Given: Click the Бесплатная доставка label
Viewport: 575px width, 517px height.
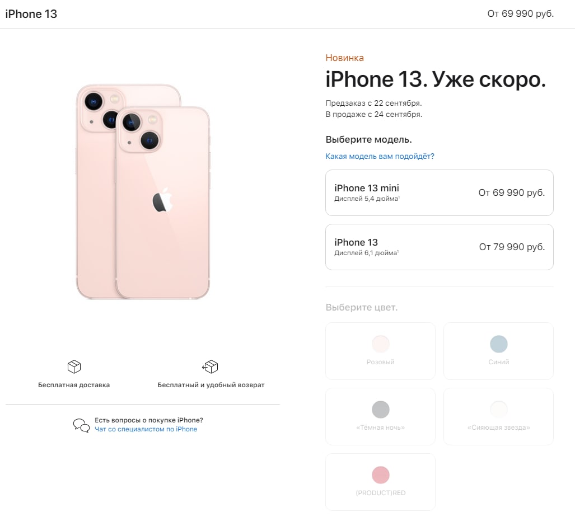Looking at the screenshot, I should [74, 385].
